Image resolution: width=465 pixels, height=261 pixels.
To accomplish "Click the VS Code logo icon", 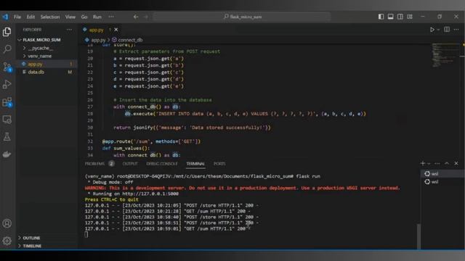I will (x=5, y=17).
